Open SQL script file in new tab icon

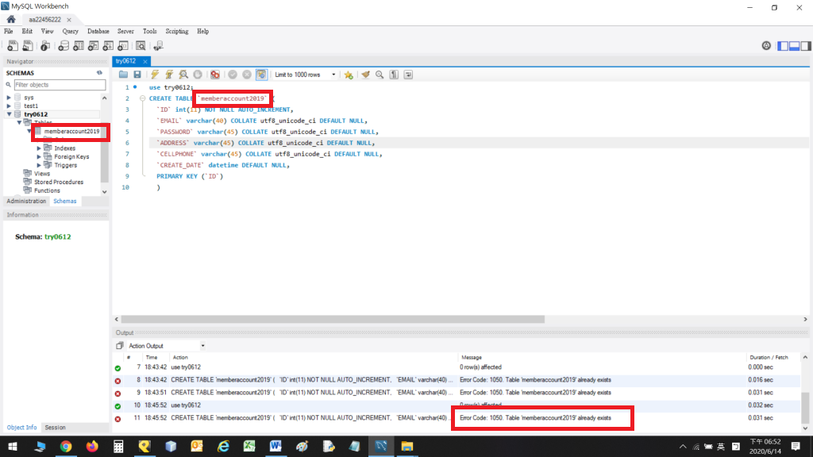click(x=28, y=46)
